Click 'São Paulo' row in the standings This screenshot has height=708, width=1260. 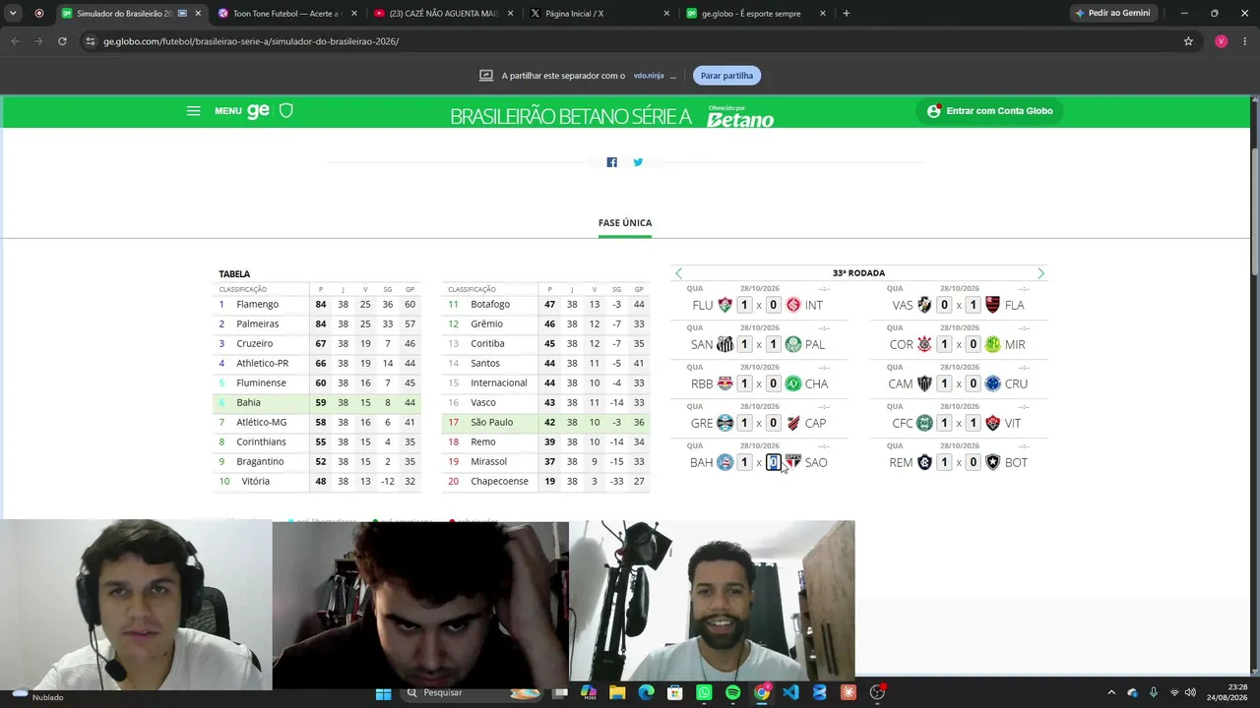(546, 423)
